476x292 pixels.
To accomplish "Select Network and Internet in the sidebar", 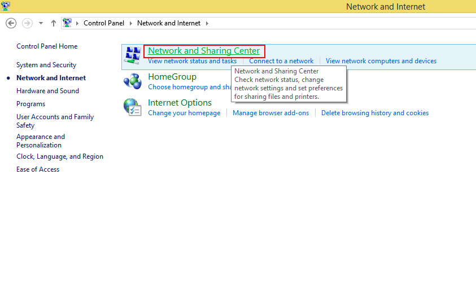I will 51,78.
